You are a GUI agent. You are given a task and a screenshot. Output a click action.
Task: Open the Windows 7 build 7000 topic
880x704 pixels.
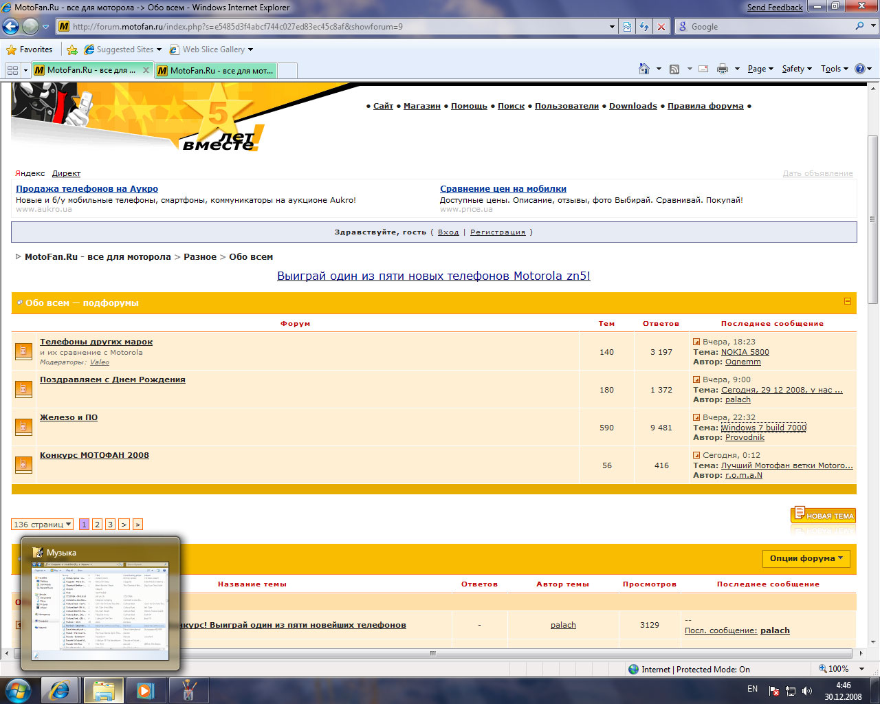764,428
